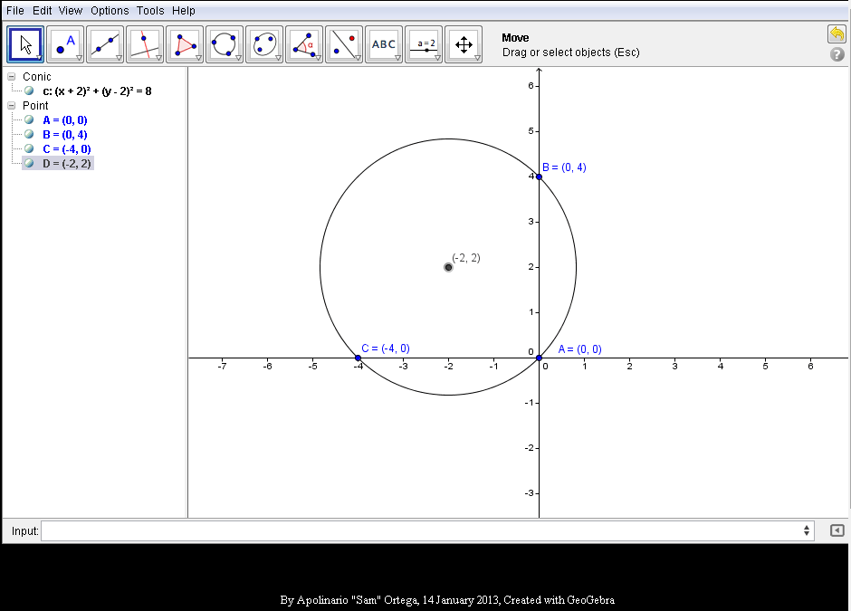Select the Perpendicular Line tool
The image size is (851, 611).
(144, 43)
